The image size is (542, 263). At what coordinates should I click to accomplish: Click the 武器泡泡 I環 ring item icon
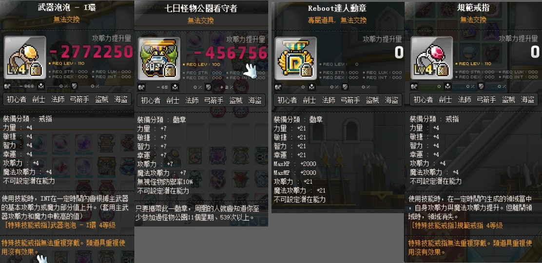tap(24, 58)
